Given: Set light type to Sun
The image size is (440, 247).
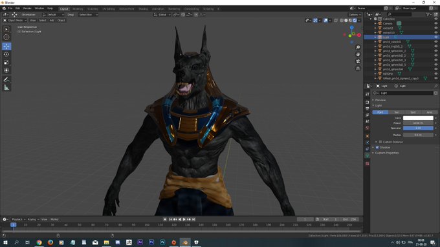Looking at the screenshot, I should pos(397,112).
